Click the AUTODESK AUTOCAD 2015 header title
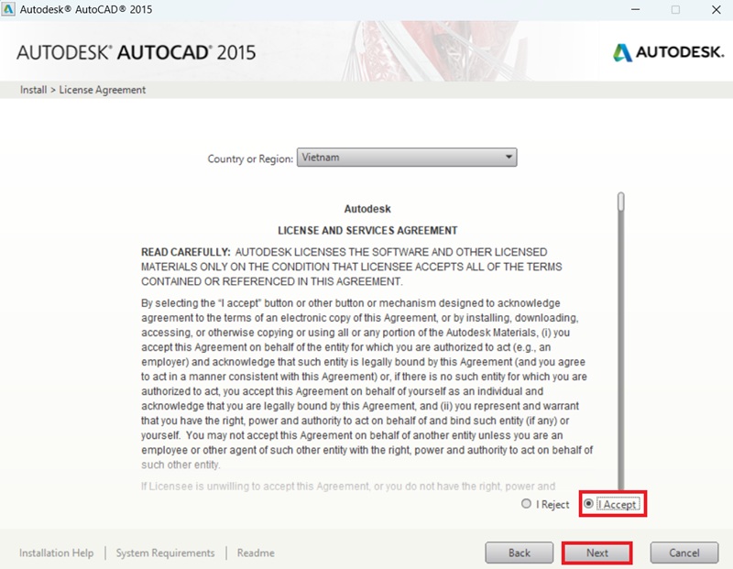The height and width of the screenshot is (569, 733). pyautogui.click(x=136, y=52)
